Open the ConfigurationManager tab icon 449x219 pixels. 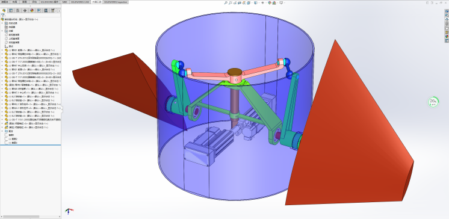click(17, 11)
